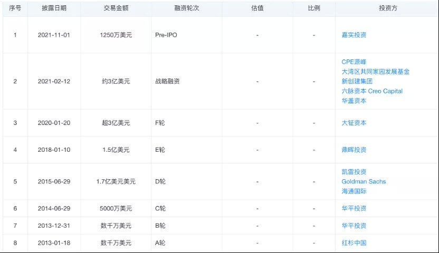Select the date cell 2013-12-31
Image resolution: width=439 pixels, height=253 pixels.
pyautogui.click(x=54, y=226)
